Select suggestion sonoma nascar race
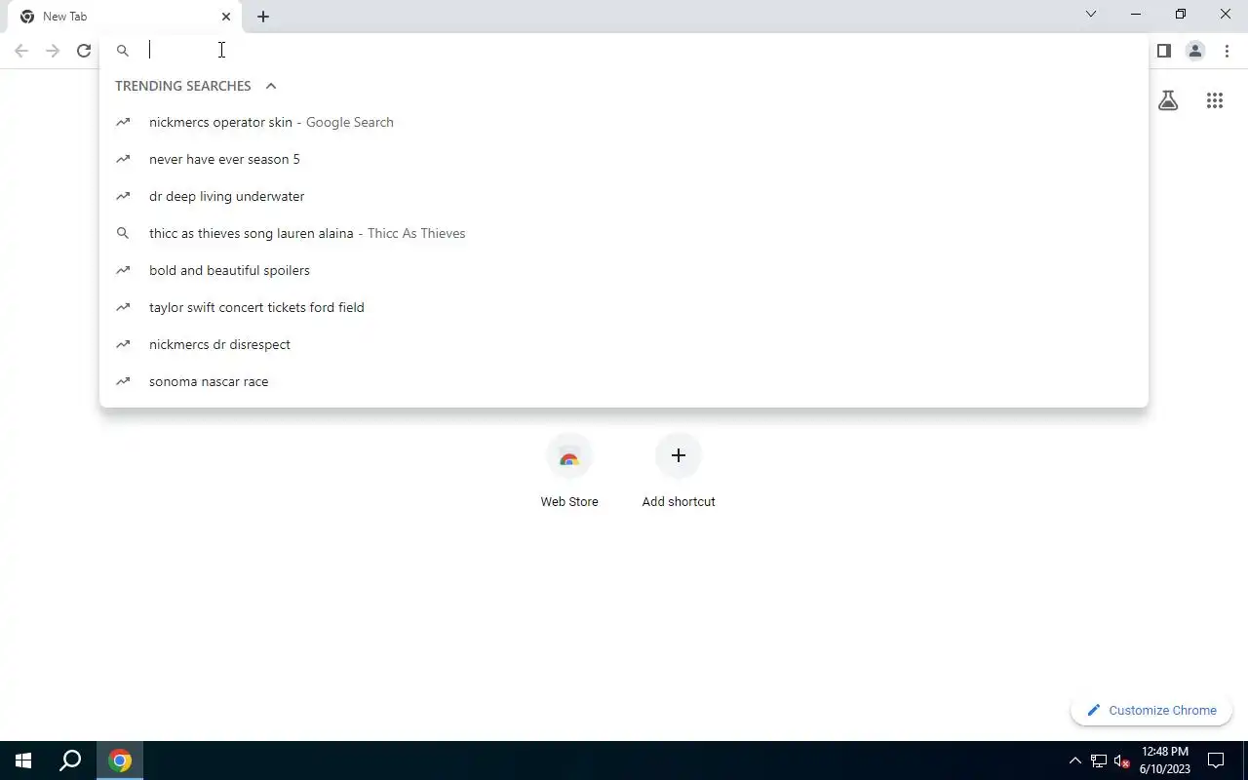Image resolution: width=1248 pixels, height=780 pixels. click(x=624, y=381)
